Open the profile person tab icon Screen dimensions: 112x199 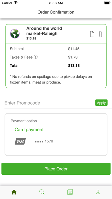tap(98, 192)
